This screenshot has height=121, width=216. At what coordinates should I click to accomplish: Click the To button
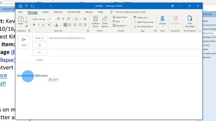(x=39, y=45)
